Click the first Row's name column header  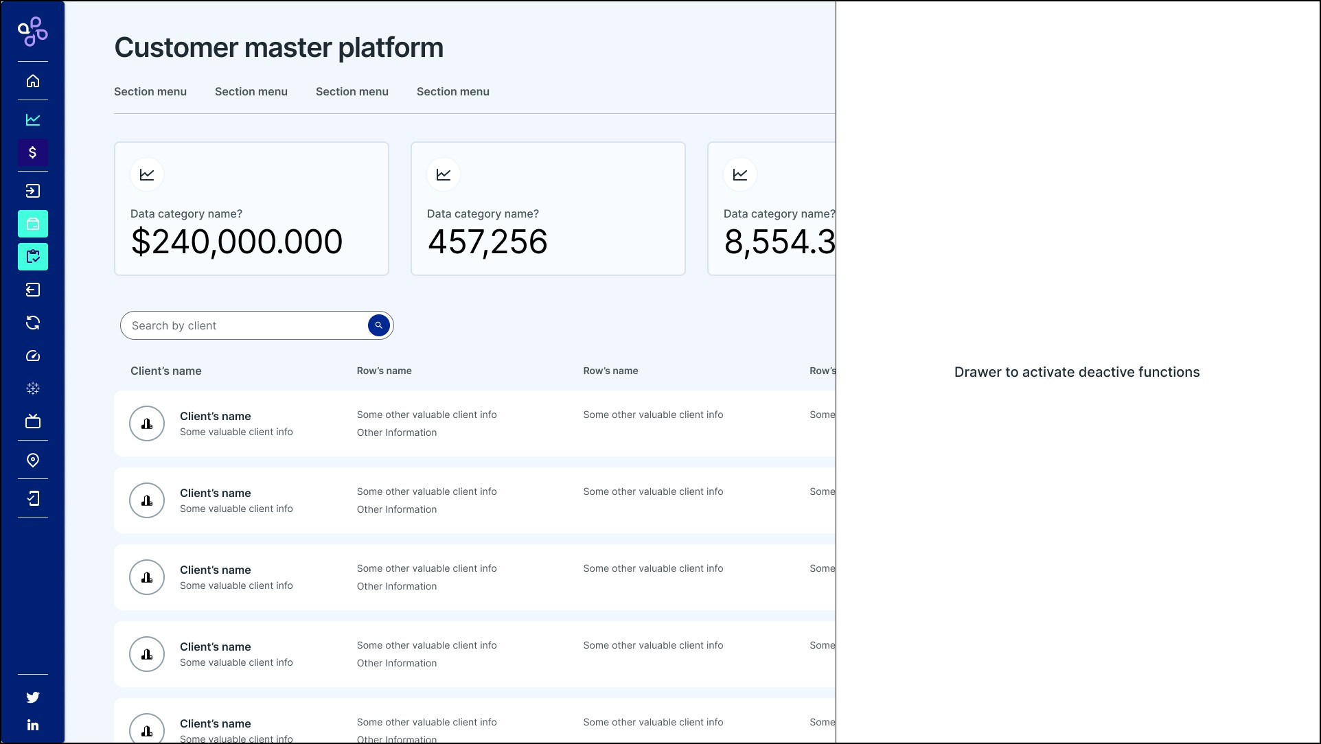pos(384,371)
